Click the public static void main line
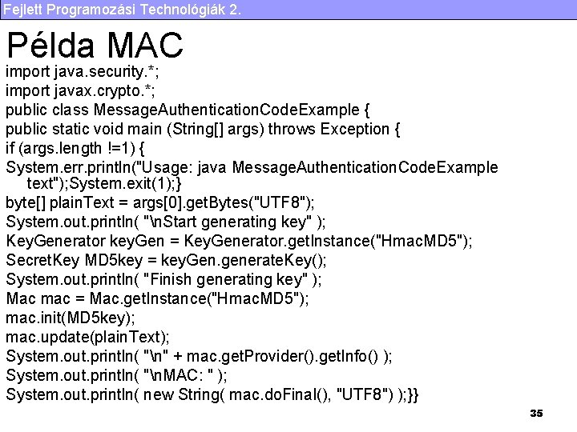 pyautogui.click(x=203, y=130)
